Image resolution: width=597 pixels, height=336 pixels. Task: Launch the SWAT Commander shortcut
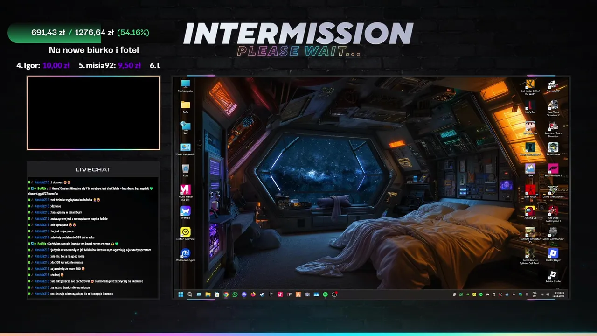tap(553, 233)
